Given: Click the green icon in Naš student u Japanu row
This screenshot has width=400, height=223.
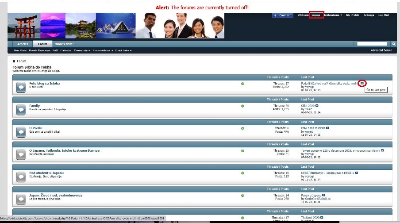Looking at the screenshot, I should (242, 173).
